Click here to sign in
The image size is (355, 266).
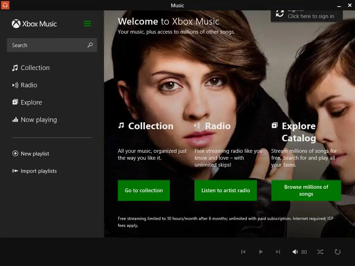click(311, 16)
